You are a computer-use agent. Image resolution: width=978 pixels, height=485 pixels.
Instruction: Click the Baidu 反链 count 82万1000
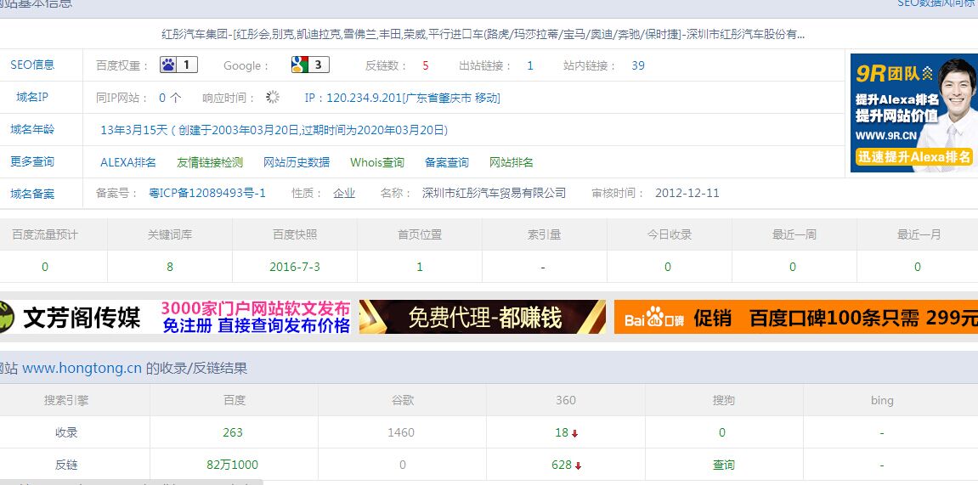[x=233, y=465]
